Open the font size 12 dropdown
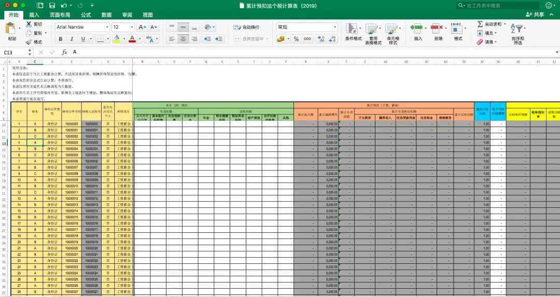This screenshot has width=560, height=297. pos(132,27)
